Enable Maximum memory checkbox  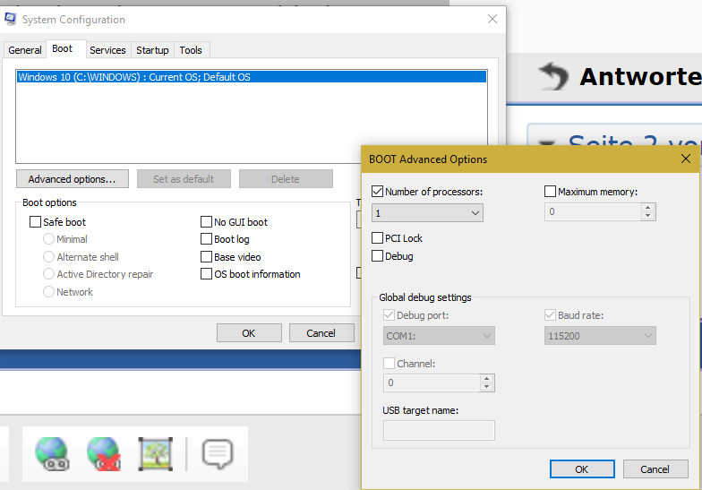[x=550, y=192]
